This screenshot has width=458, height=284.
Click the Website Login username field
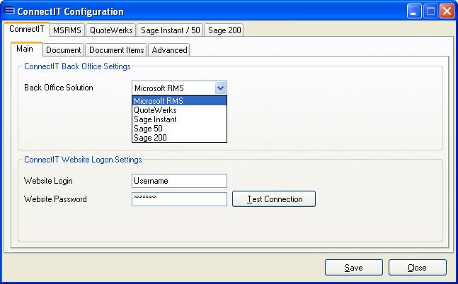click(179, 181)
